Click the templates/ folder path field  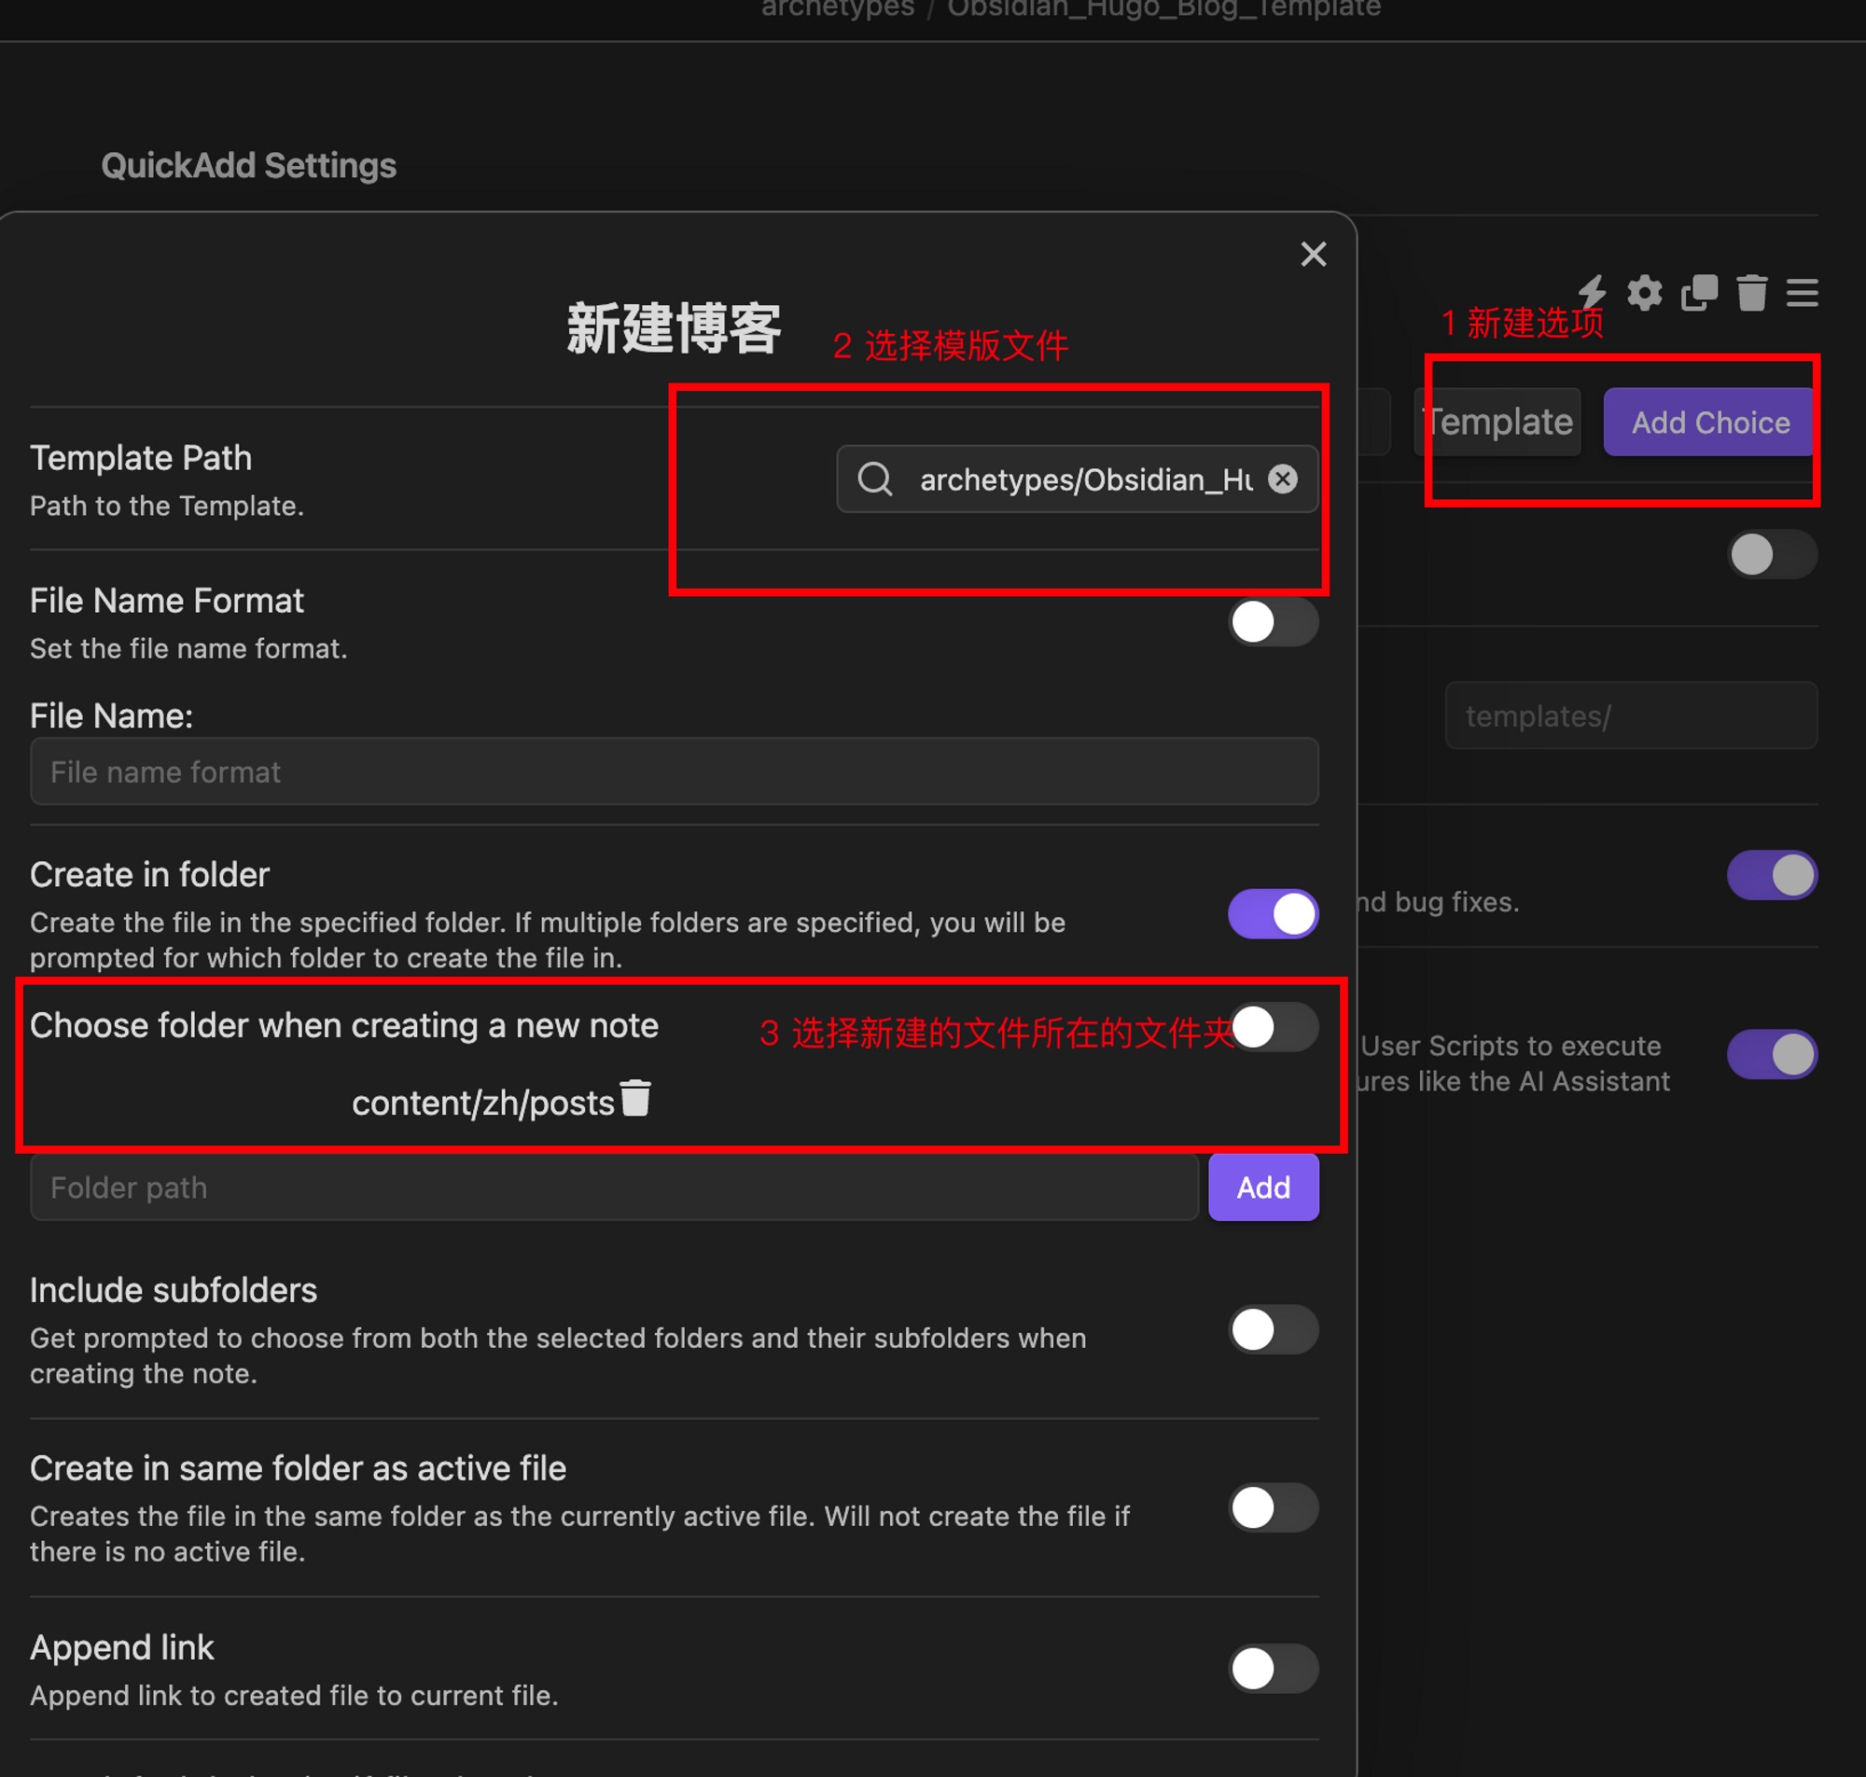coord(1631,715)
